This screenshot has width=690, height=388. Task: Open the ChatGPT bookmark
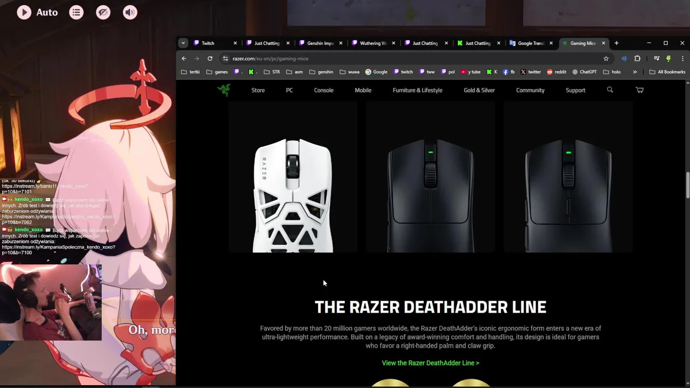click(x=584, y=72)
